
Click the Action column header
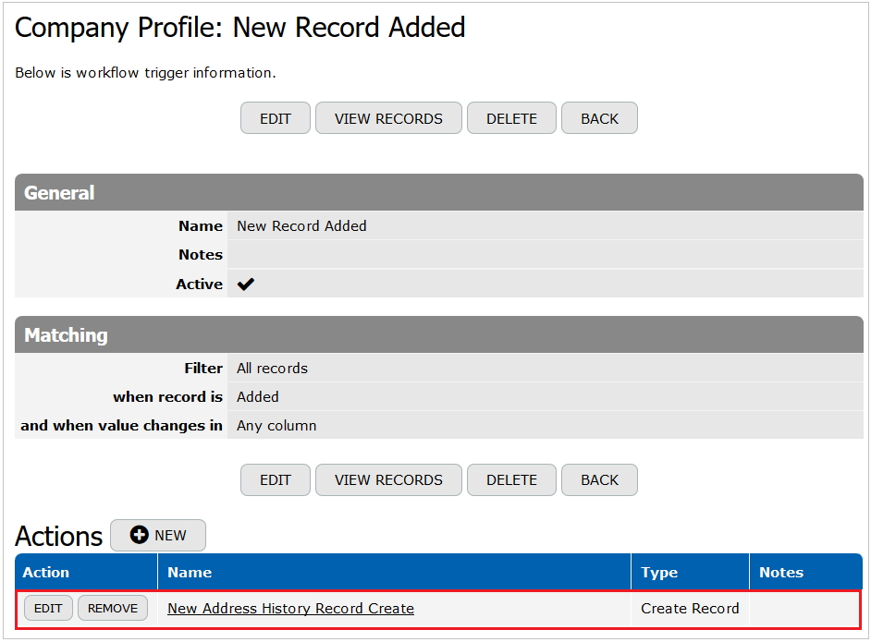click(x=46, y=573)
